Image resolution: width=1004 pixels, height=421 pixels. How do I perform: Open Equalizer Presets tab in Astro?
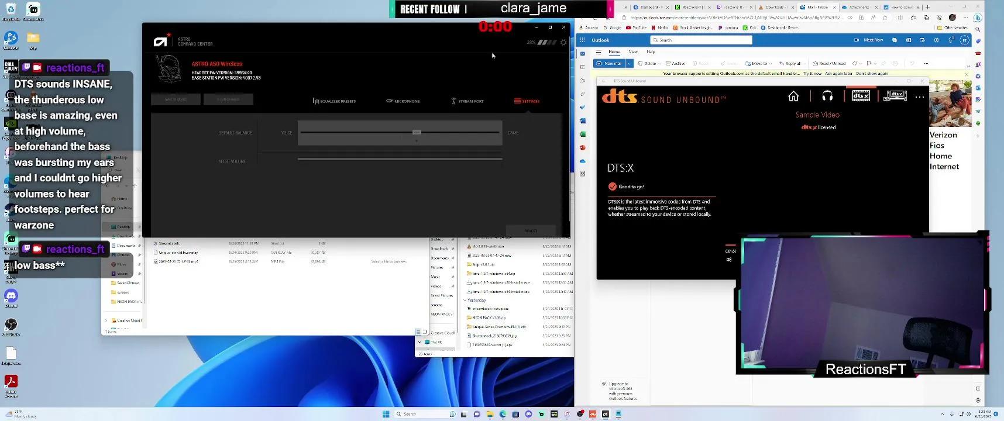tap(334, 101)
